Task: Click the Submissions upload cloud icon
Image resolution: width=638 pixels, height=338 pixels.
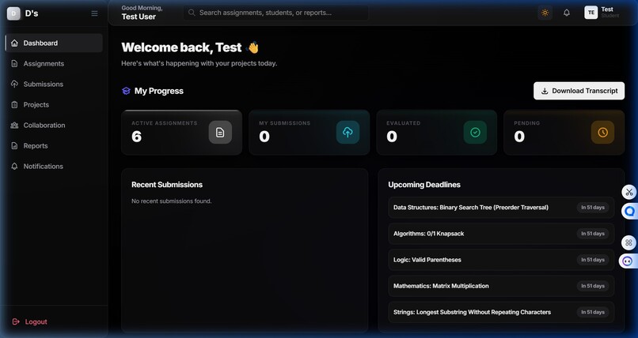Action: (15, 84)
